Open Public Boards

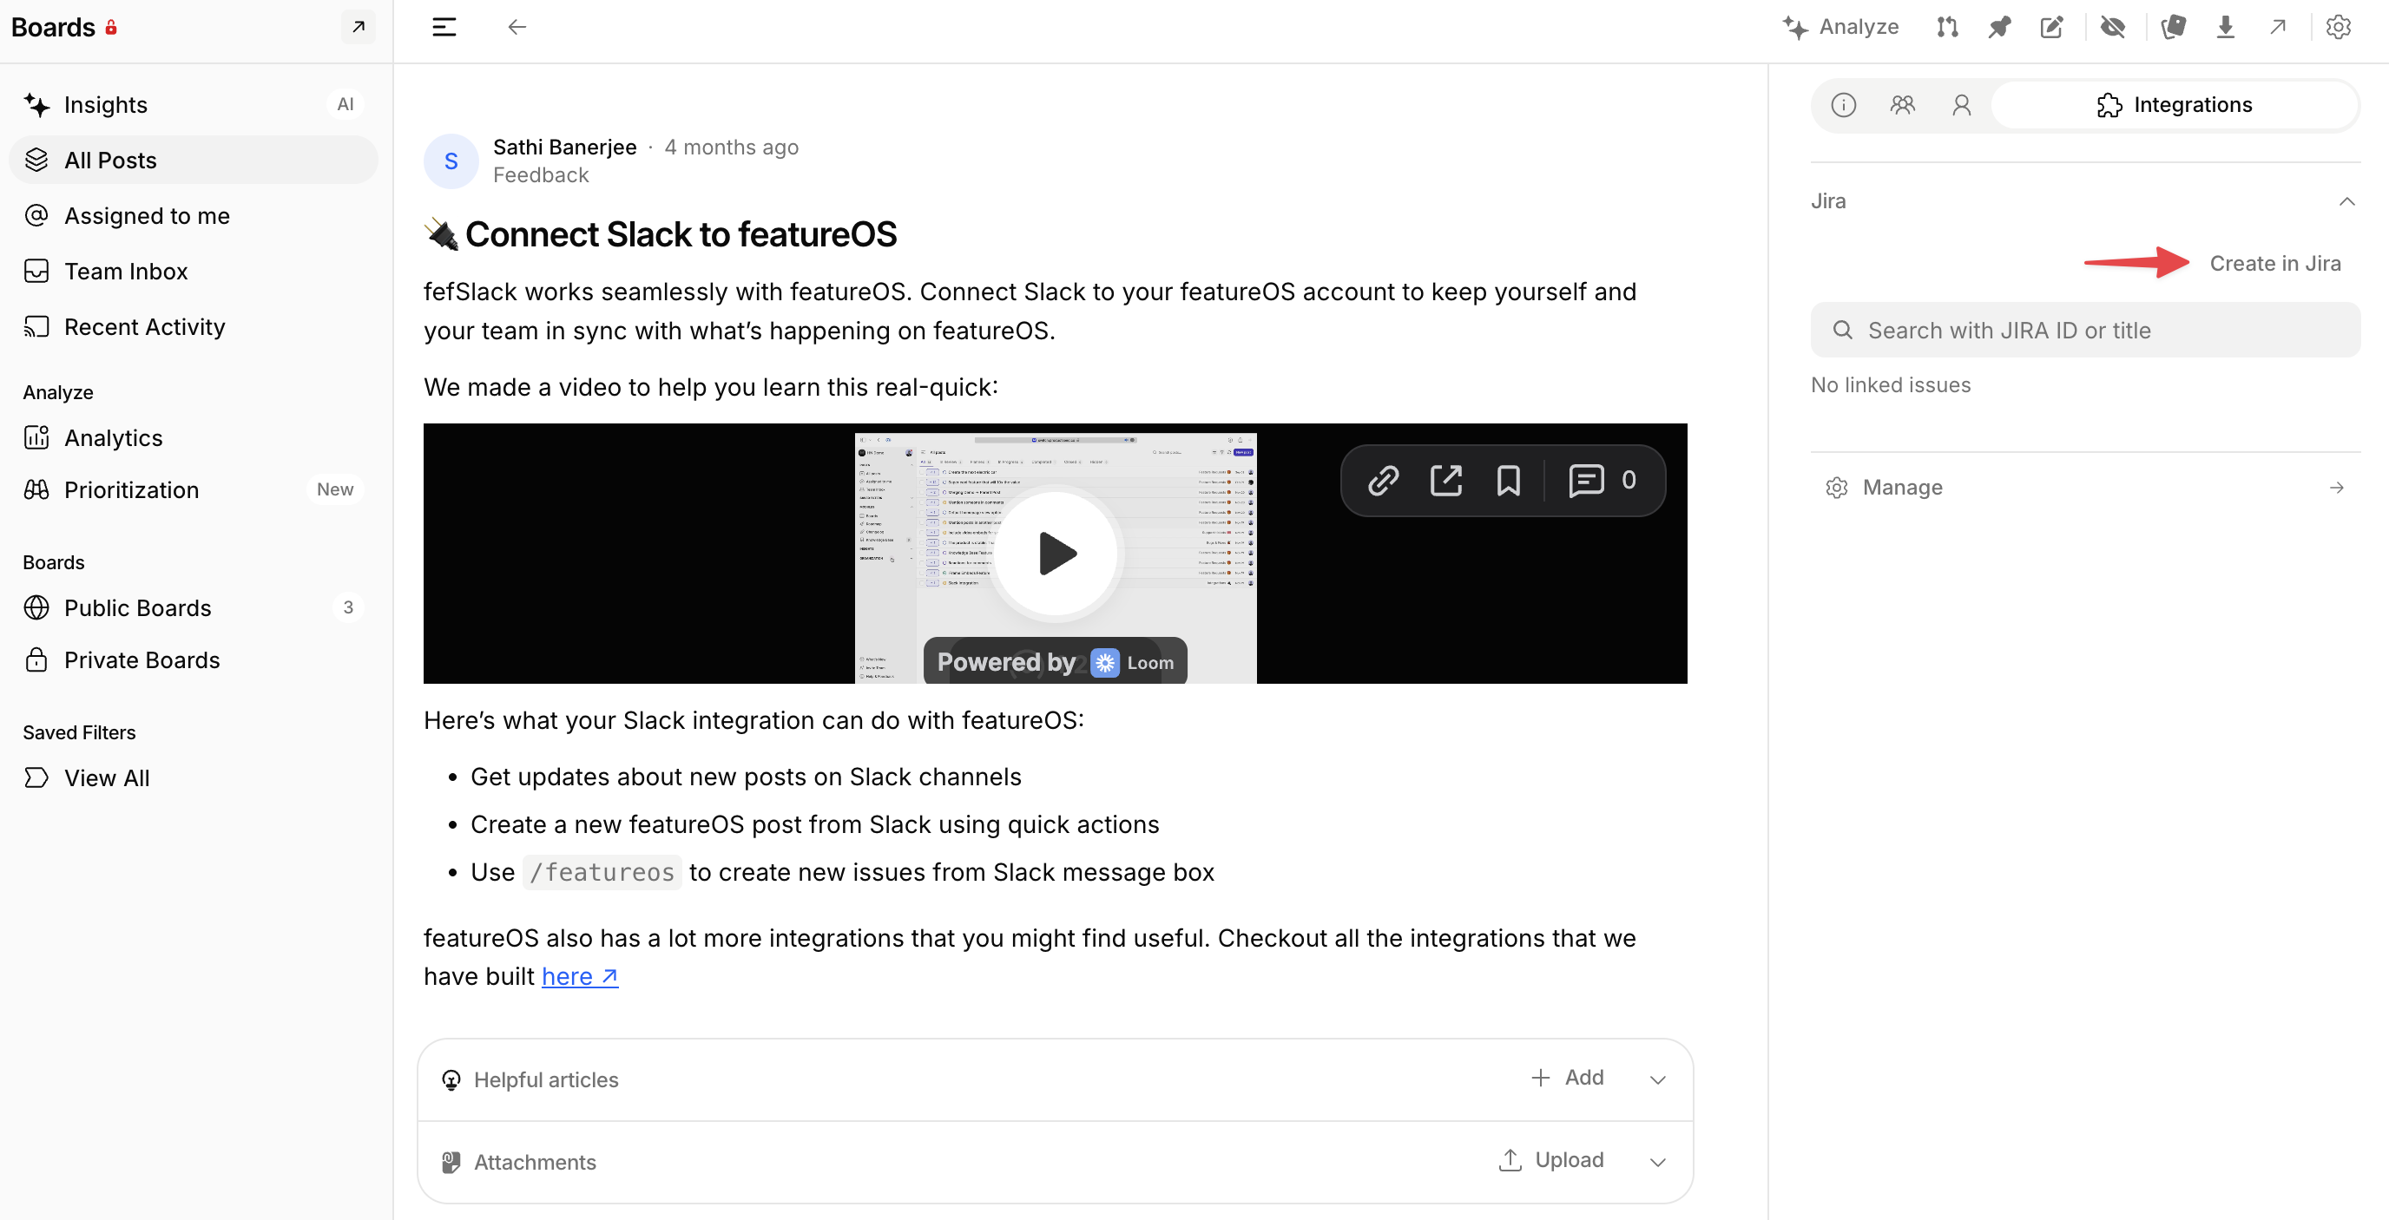[x=193, y=608]
